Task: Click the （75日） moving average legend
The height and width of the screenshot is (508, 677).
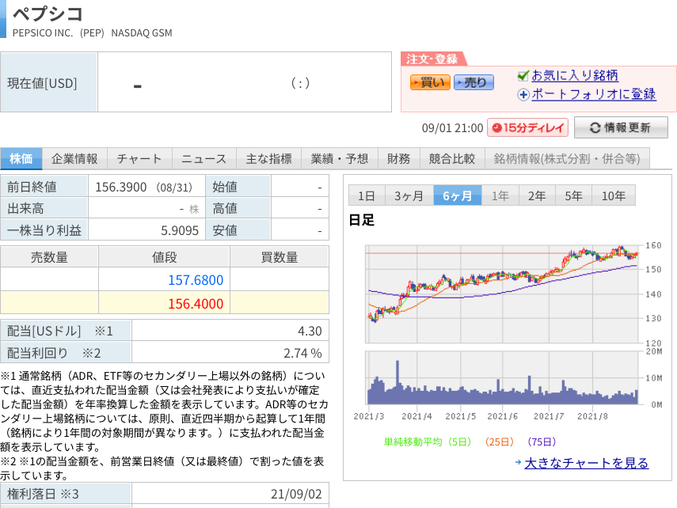Action: click(542, 442)
